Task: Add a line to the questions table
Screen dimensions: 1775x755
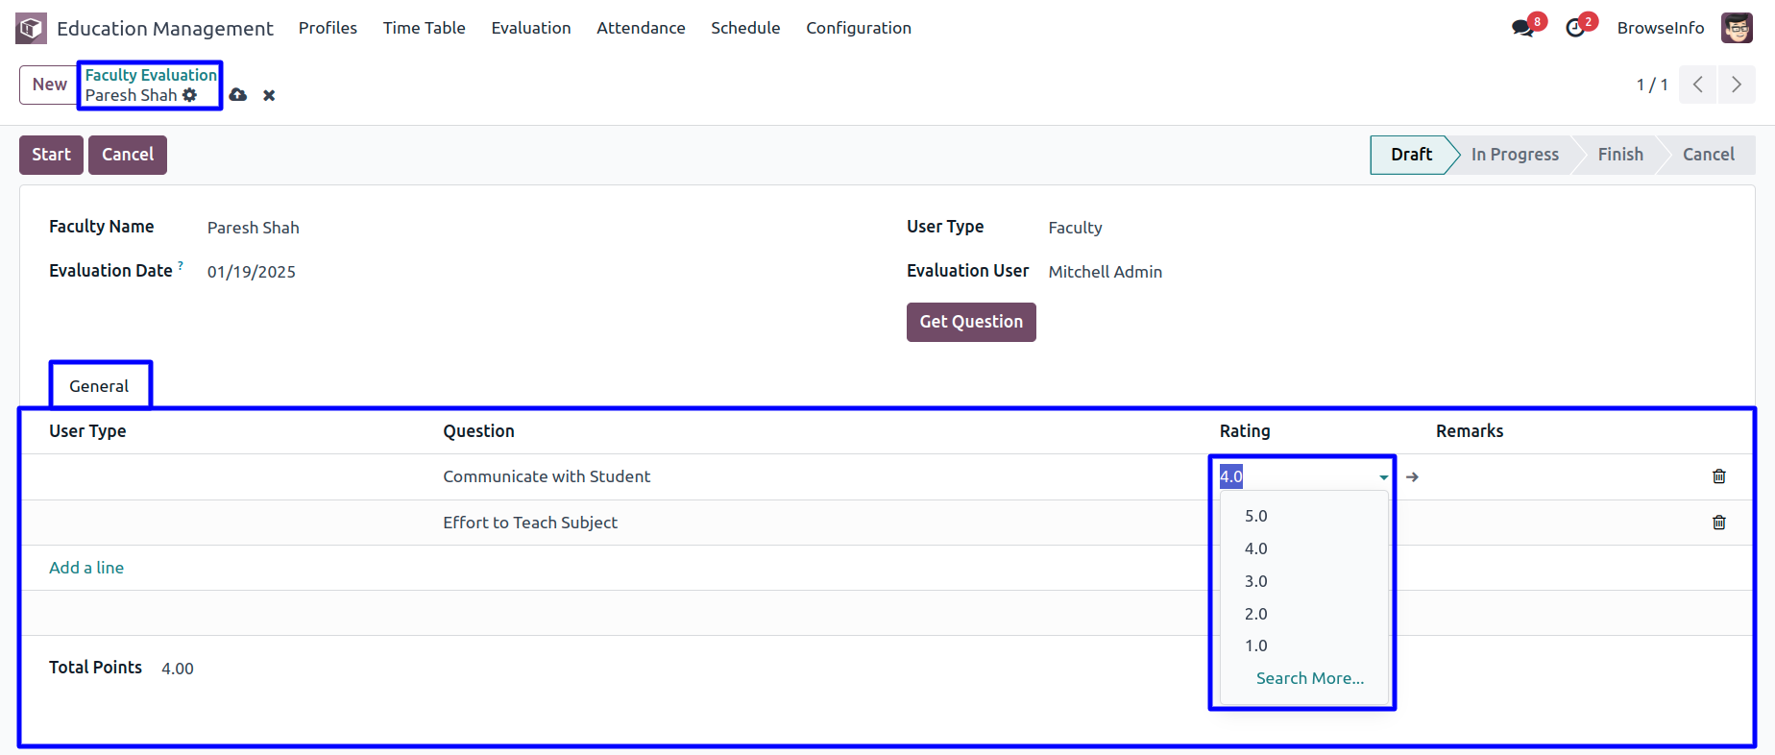Action: pyautogui.click(x=86, y=568)
